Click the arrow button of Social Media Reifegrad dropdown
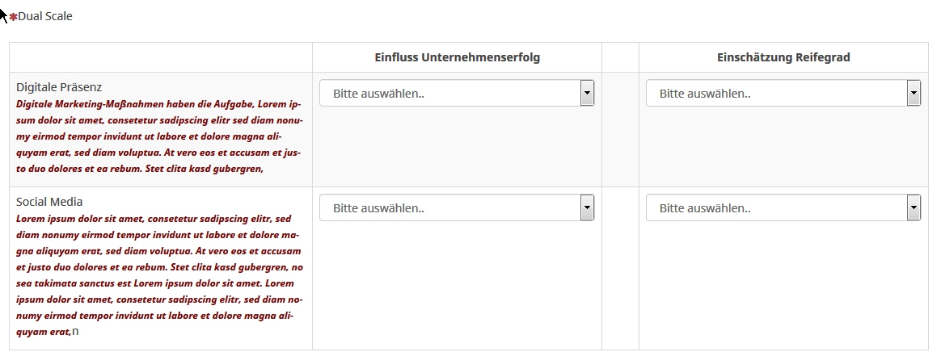The height and width of the screenshot is (356, 941). click(x=914, y=208)
